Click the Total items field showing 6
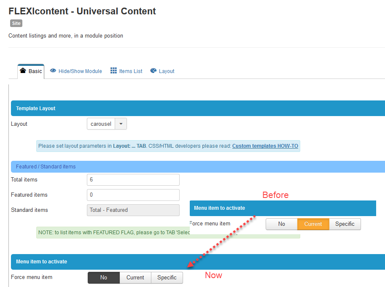Image resolution: width=385 pixels, height=287 pixels. pyautogui.click(x=133, y=180)
